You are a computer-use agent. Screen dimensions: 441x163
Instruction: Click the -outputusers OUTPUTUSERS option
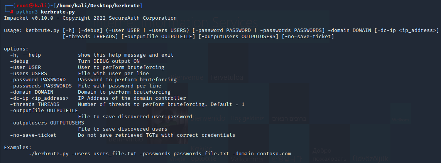[47, 123]
